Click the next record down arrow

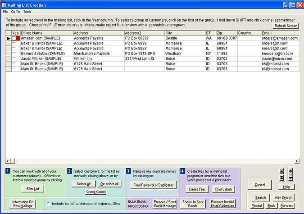tap(290, 178)
